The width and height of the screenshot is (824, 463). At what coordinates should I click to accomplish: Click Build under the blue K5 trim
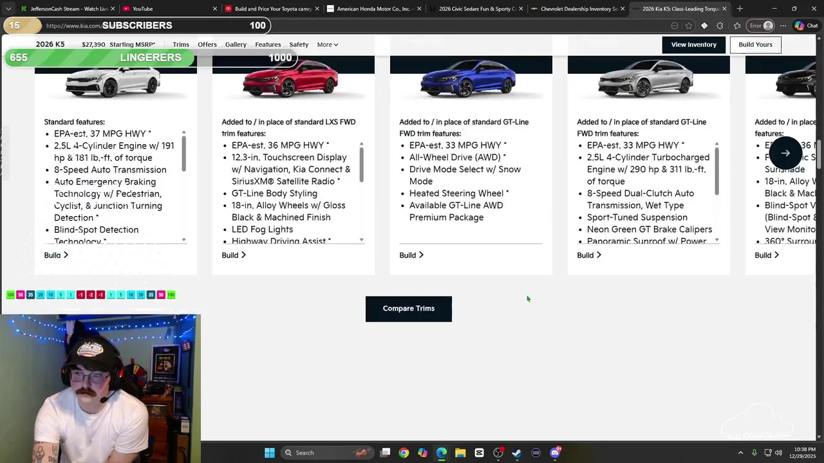click(411, 255)
